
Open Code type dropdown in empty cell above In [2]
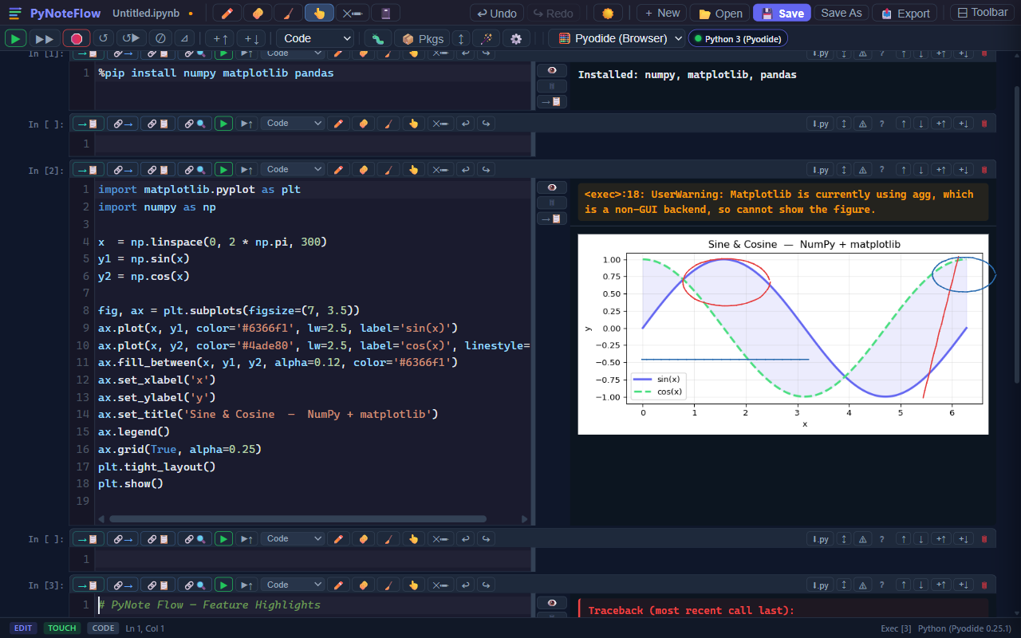294,123
